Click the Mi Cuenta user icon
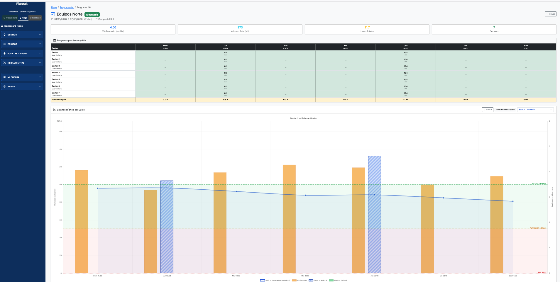 coord(4,77)
